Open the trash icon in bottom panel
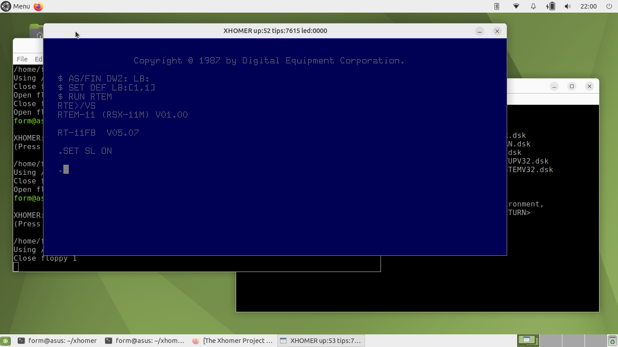 point(612,341)
